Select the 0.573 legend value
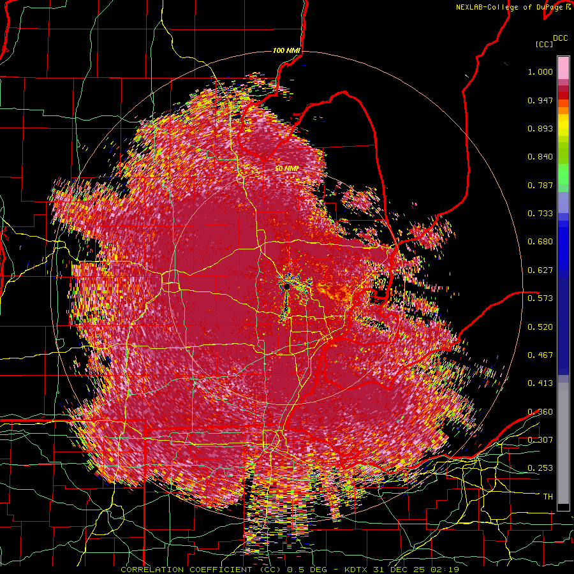The image size is (574, 574). (x=540, y=298)
